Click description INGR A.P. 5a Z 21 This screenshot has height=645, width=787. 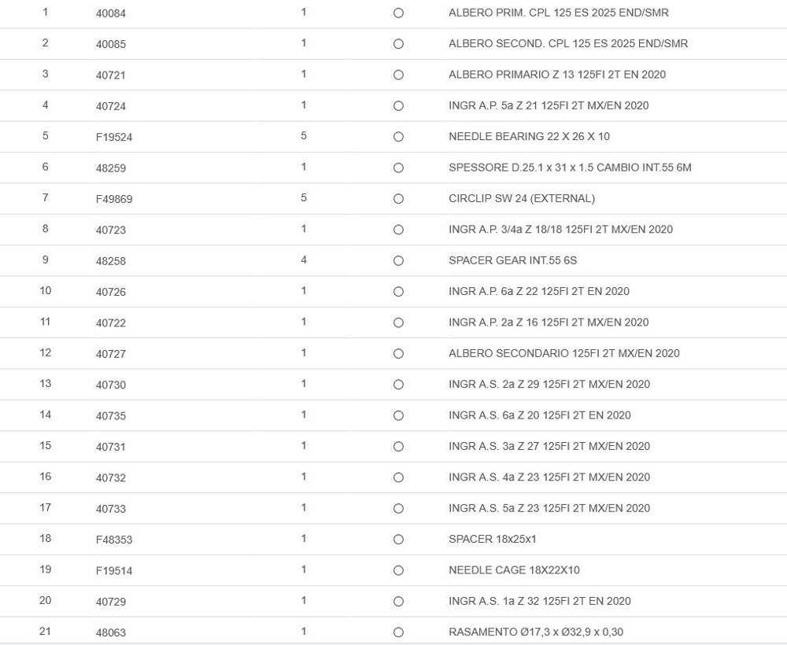pos(549,105)
